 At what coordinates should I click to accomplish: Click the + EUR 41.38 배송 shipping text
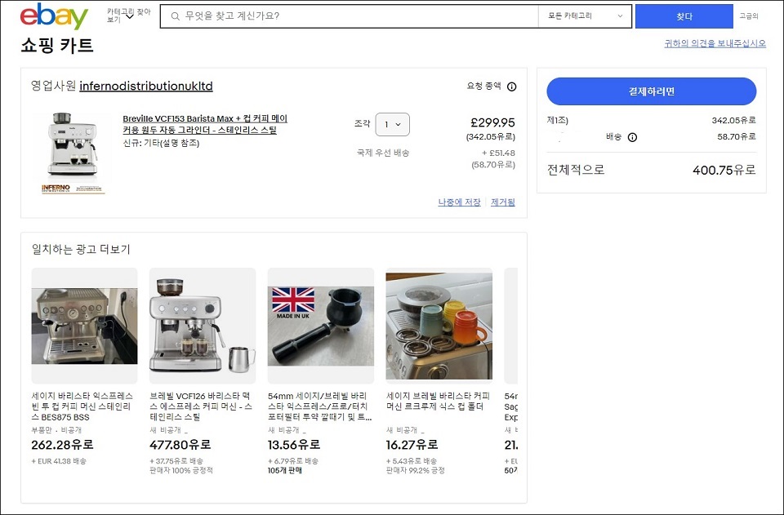[59, 461]
